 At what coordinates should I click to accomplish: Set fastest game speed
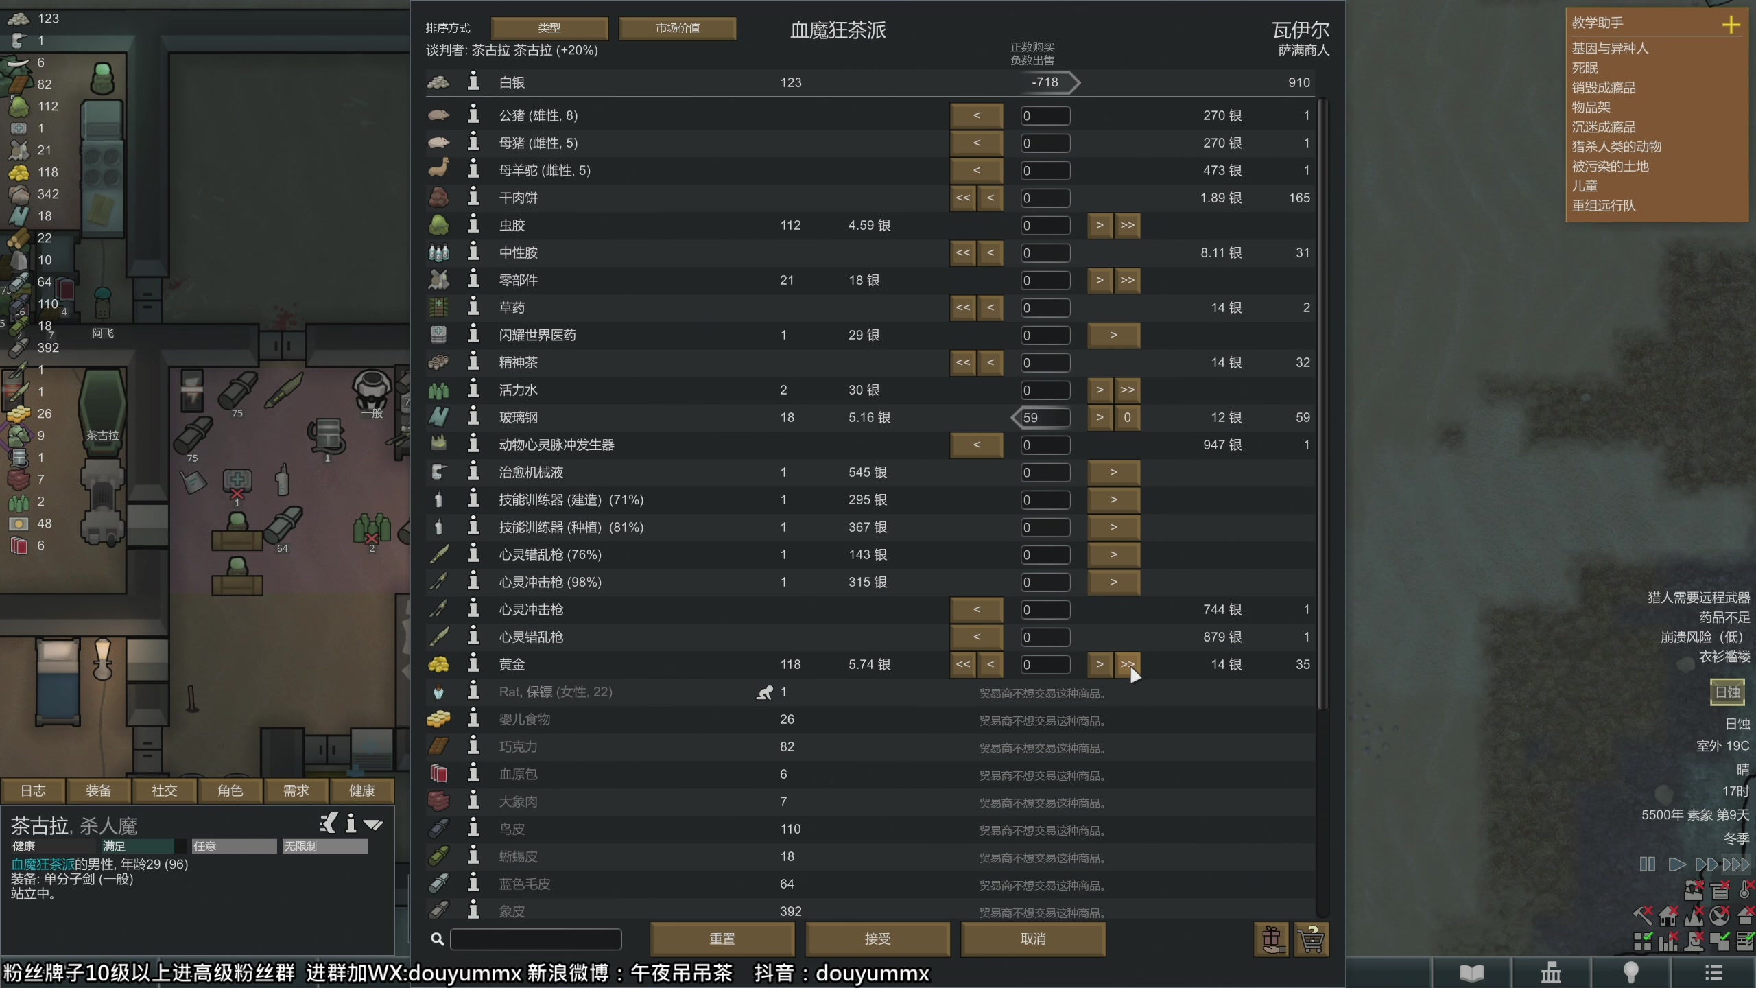pyautogui.click(x=1737, y=864)
